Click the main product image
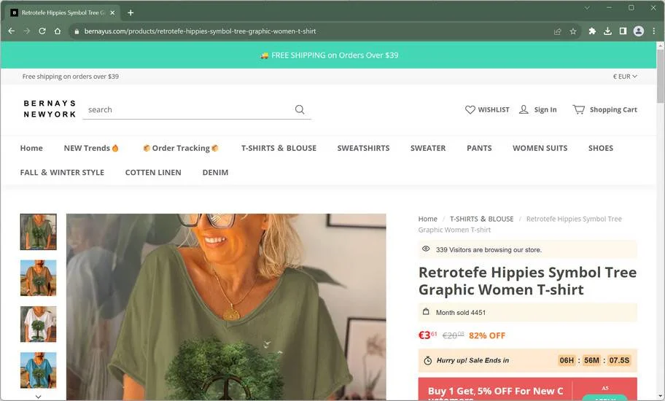 click(226, 307)
